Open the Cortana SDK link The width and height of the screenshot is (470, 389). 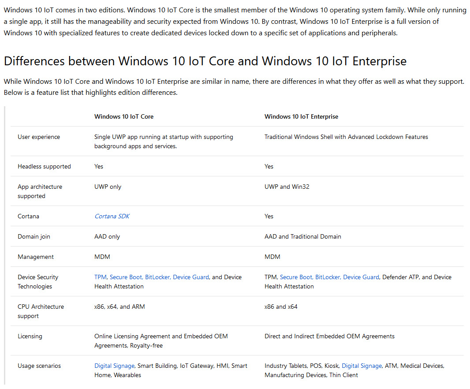pos(112,216)
